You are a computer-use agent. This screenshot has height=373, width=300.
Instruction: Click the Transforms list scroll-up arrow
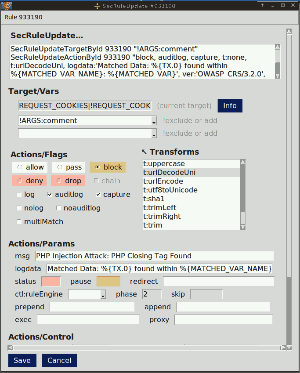(243, 162)
